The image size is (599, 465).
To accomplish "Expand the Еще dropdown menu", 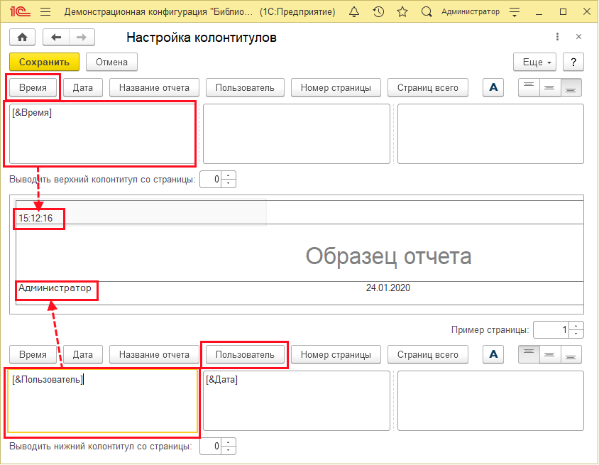I will pos(535,62).
